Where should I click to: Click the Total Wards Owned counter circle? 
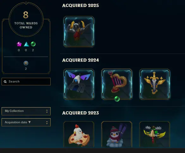point(26,19)
